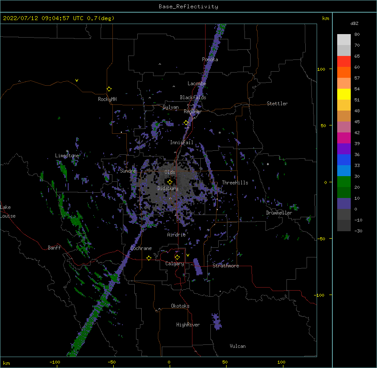Select the blue 36 dBZ color swatch
Screen dimensions: 377x368
pos(344,160)
